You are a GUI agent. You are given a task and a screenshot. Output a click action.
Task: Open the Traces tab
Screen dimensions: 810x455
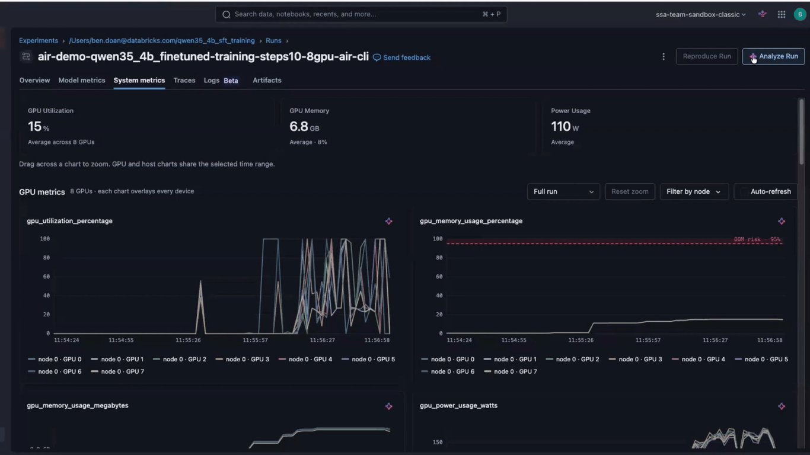(x=184, y=80)
